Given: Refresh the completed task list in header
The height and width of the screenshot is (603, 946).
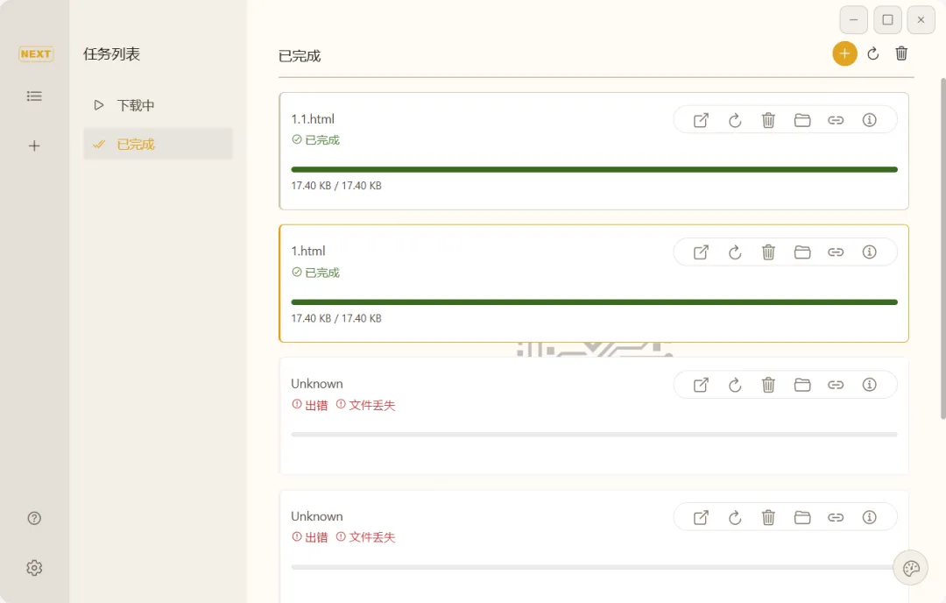Looking at the screenshot, I should [x=873, y=53].
